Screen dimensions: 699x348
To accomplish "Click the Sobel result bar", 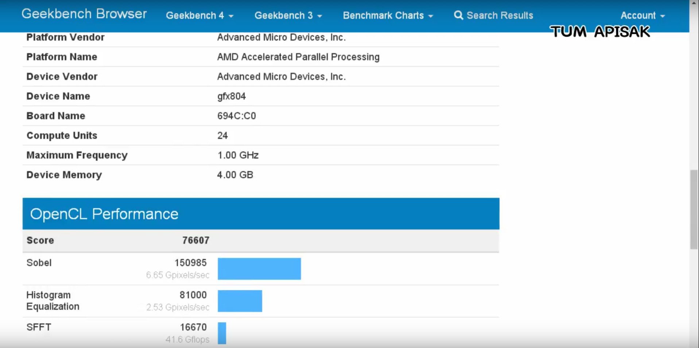I will tap(259, 269).
